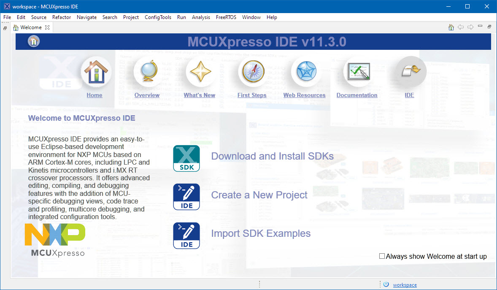Click the workspace link in status bar

coord(405,285)
